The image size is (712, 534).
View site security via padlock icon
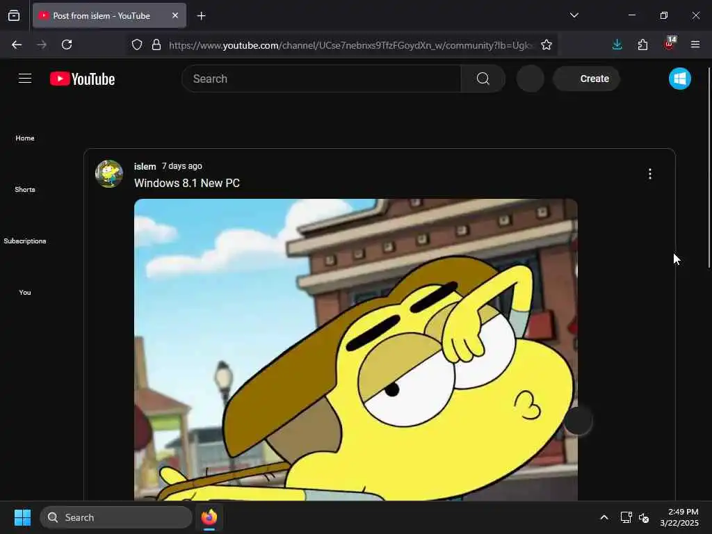point(156,45)
